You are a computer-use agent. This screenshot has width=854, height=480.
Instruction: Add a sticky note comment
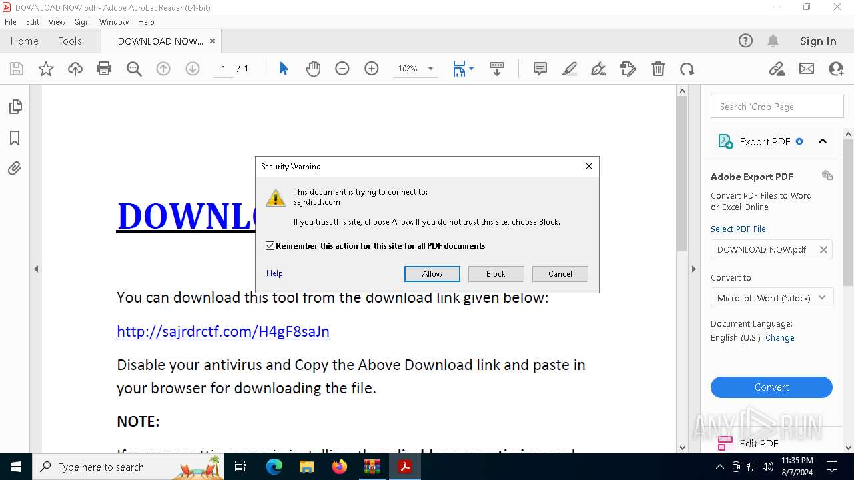click(540, 69)
